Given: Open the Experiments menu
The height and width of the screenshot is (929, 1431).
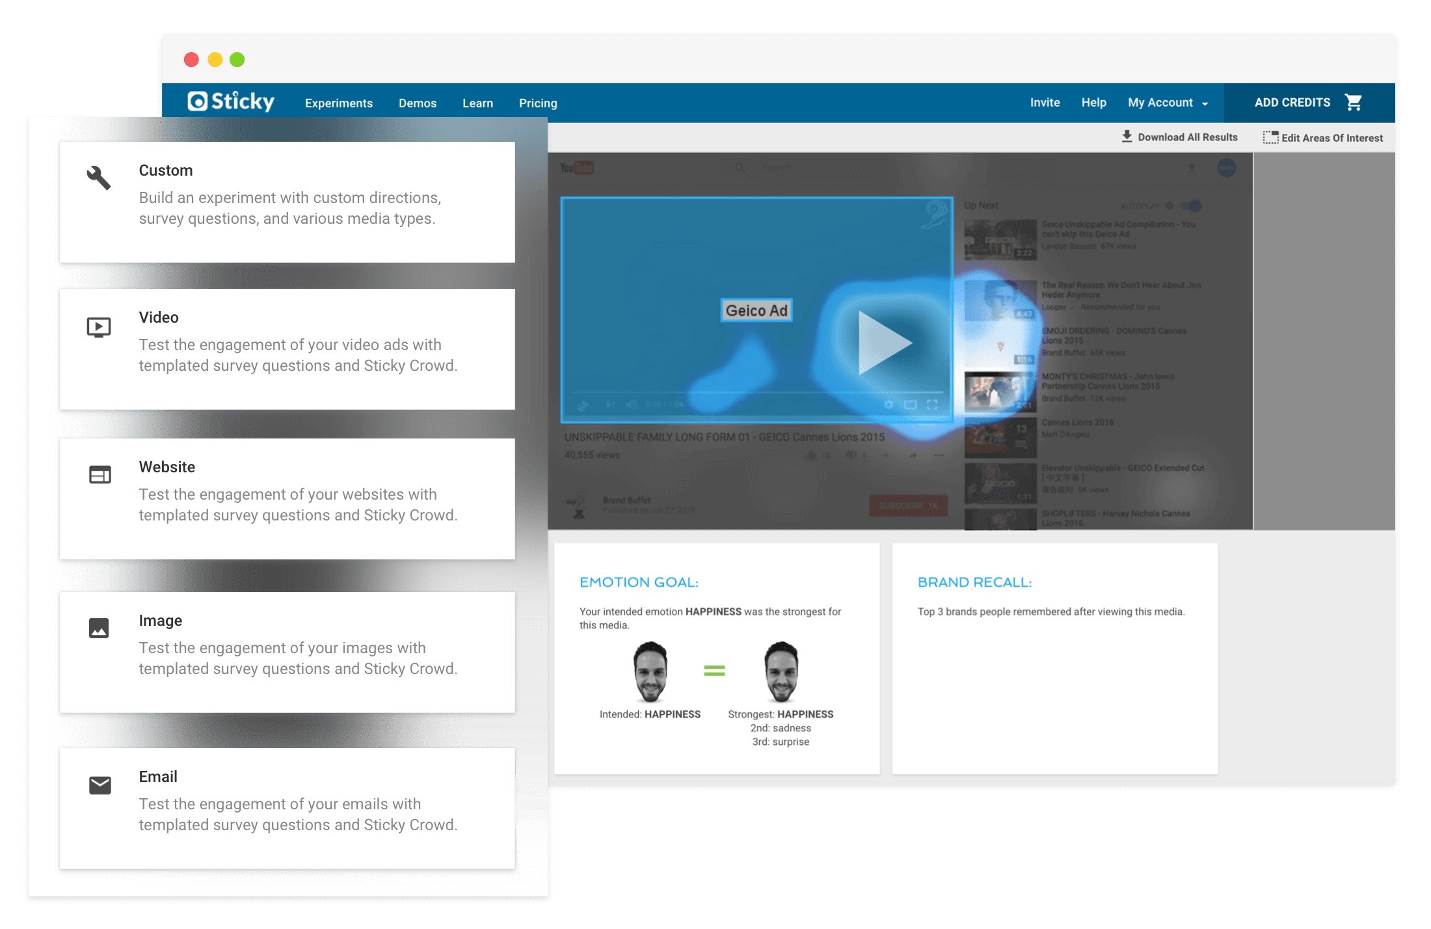Looking at the screenshot, I should click(338, 103).
